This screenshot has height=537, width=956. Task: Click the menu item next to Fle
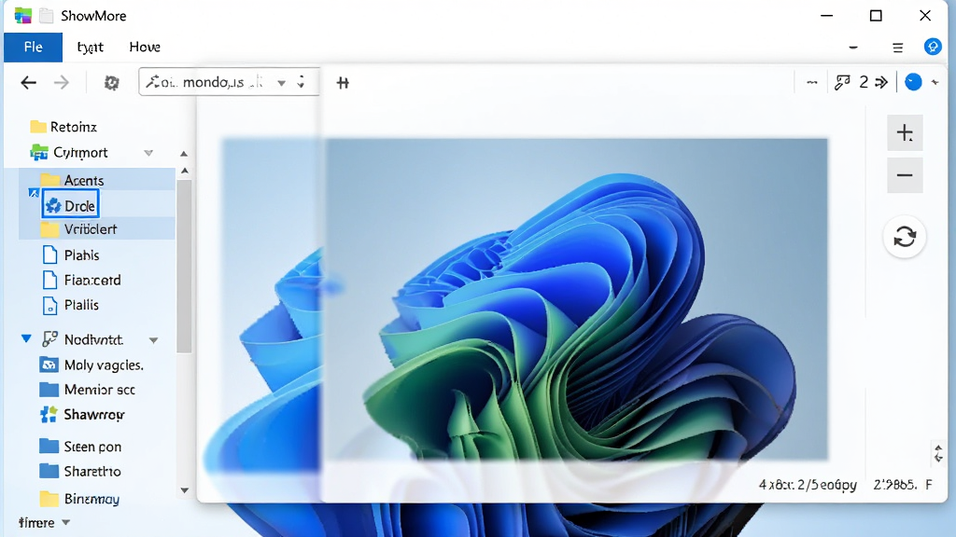[91, 47]
